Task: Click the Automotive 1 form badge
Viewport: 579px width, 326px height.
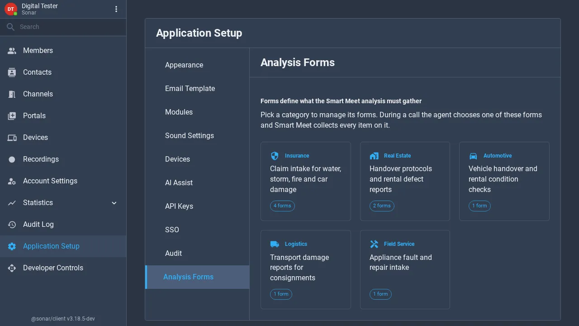Action: click(x=479, y=206)
